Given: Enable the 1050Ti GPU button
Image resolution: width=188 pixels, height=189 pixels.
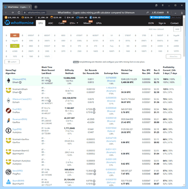Looking at the screenshot, I should 47,56.
